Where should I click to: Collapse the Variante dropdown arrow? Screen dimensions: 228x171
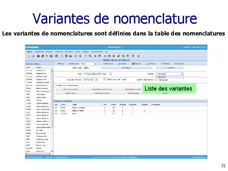(182, 74)
